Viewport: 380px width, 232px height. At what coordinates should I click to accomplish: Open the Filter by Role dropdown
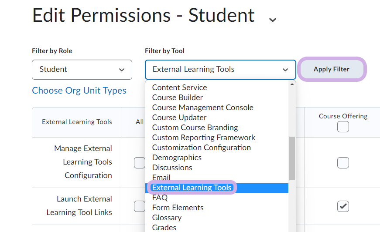[82, 70]
